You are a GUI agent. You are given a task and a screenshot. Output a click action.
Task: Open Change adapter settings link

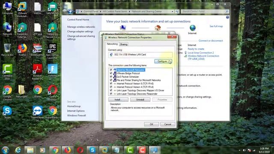point(80,31)
